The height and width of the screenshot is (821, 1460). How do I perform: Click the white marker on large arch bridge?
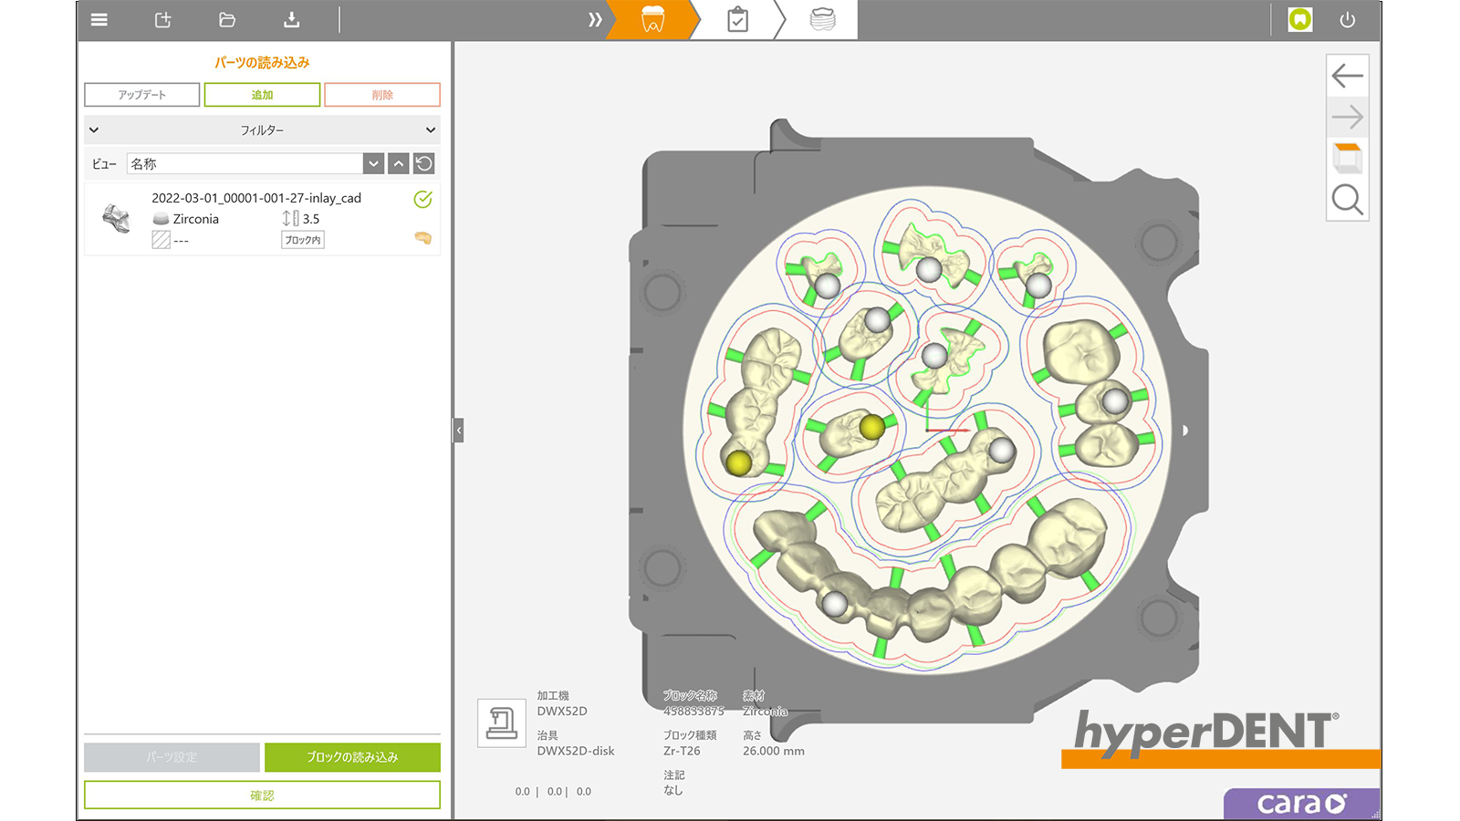pos(835,603)
